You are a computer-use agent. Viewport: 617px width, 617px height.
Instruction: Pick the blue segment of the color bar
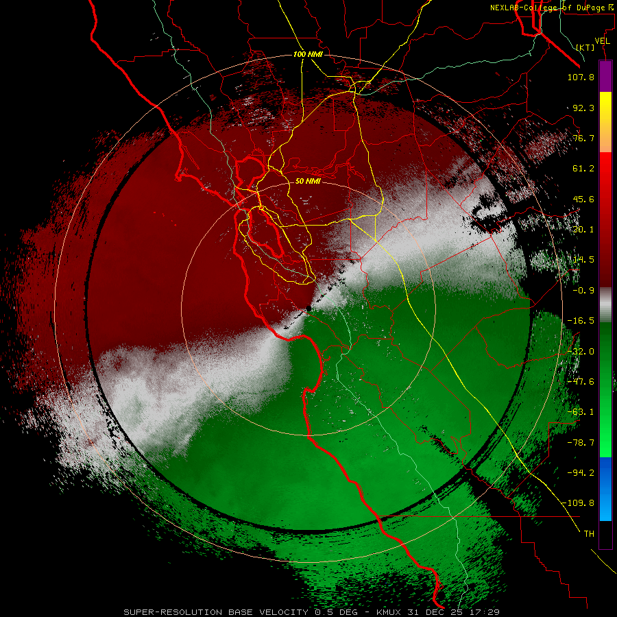605,489
